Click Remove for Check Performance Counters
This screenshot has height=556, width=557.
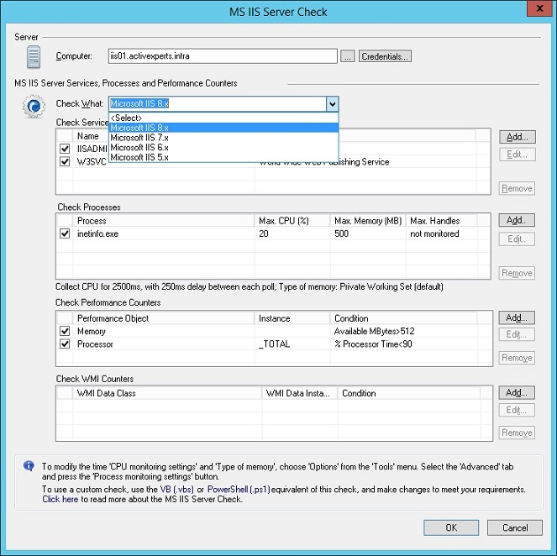(517, 358)
